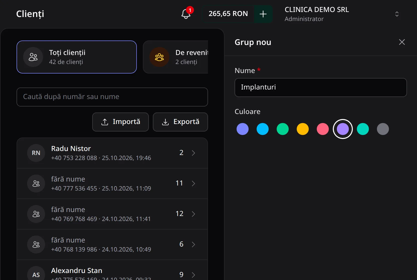The width and height of the screenshot is (417, 280).
Task: Open chevron for Alexandru Stan row
Action: tap(193, 275)
